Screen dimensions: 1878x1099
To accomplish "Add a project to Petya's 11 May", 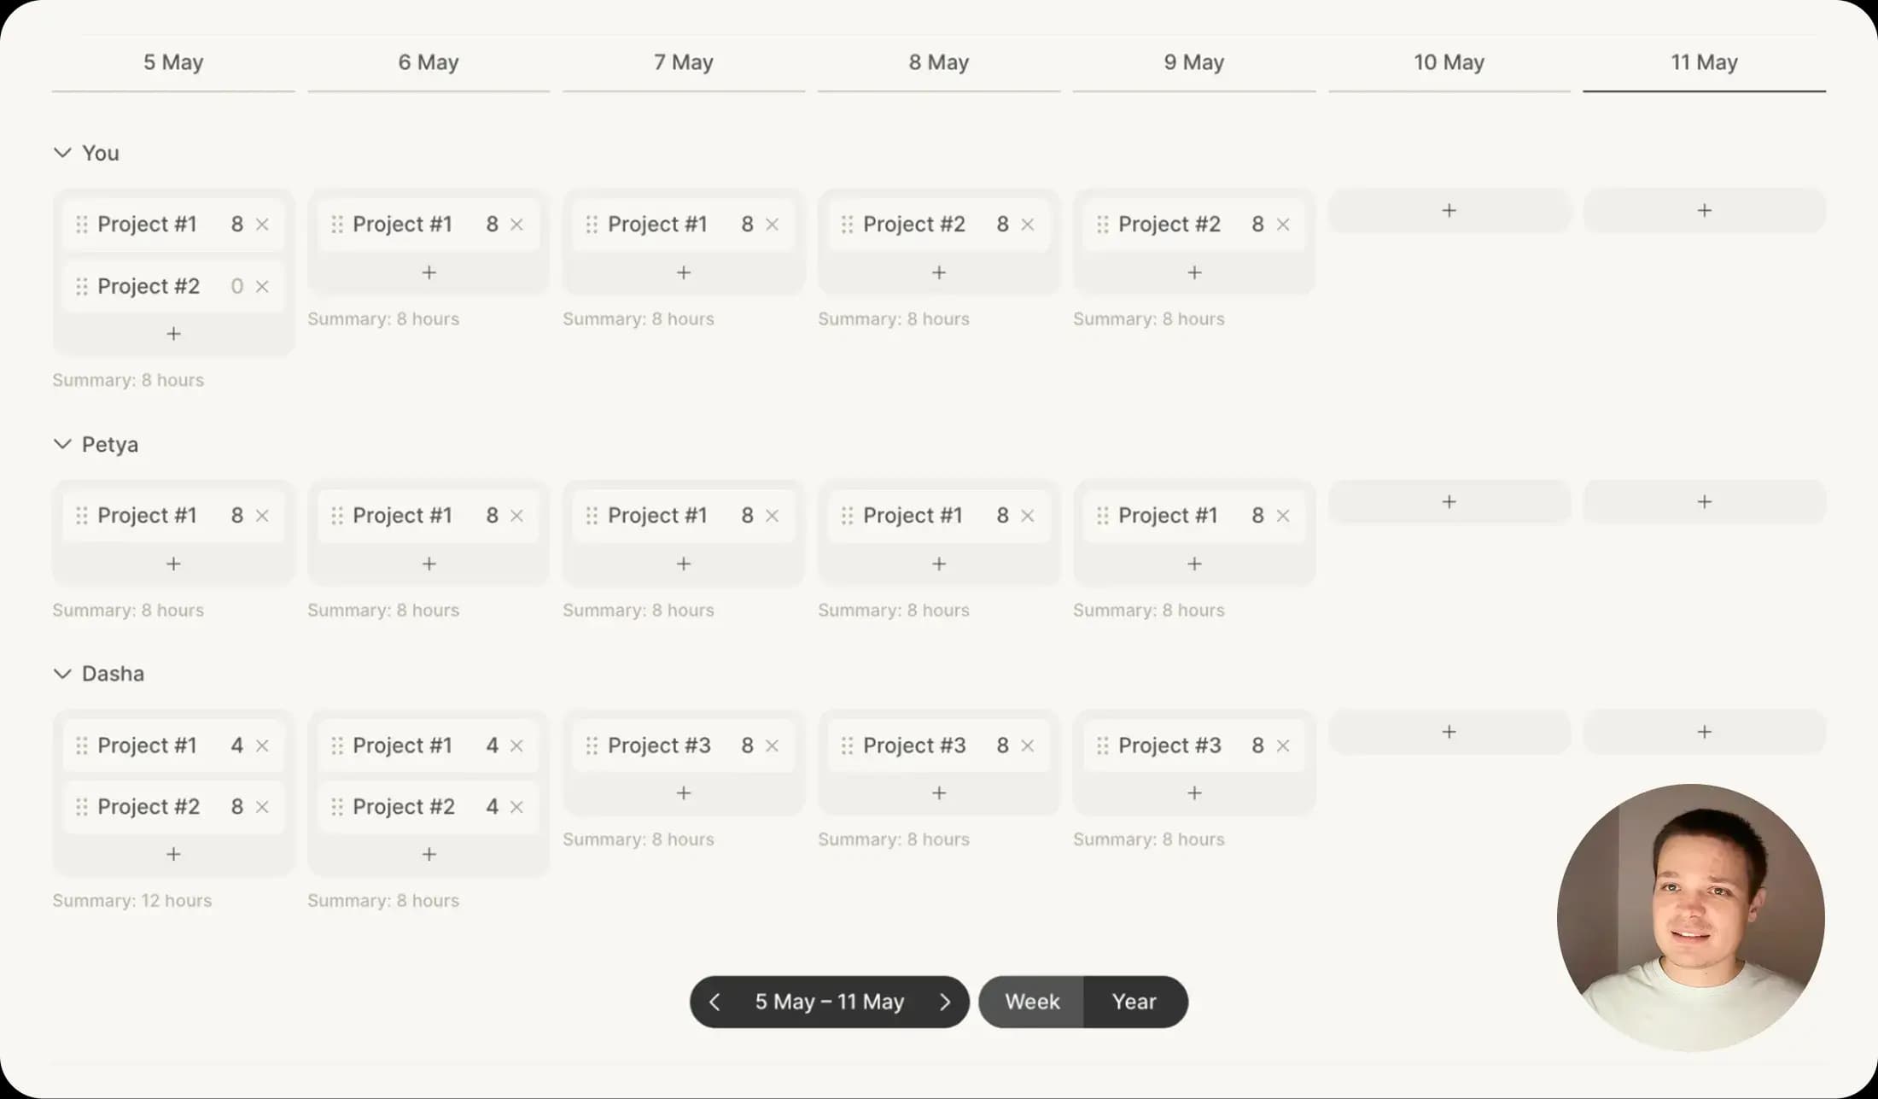I will point(1704,501).
